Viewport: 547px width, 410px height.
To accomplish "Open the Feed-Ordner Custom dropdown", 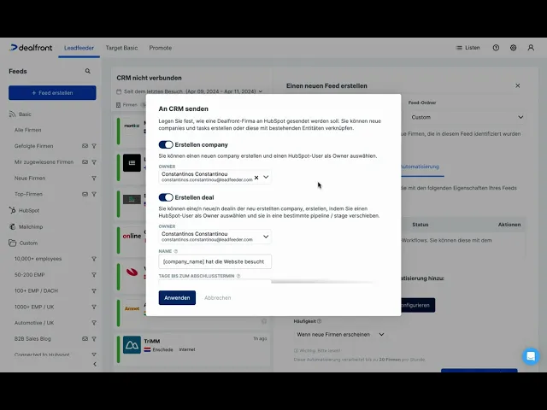I will pyautogui.click(x=468, y=118).
